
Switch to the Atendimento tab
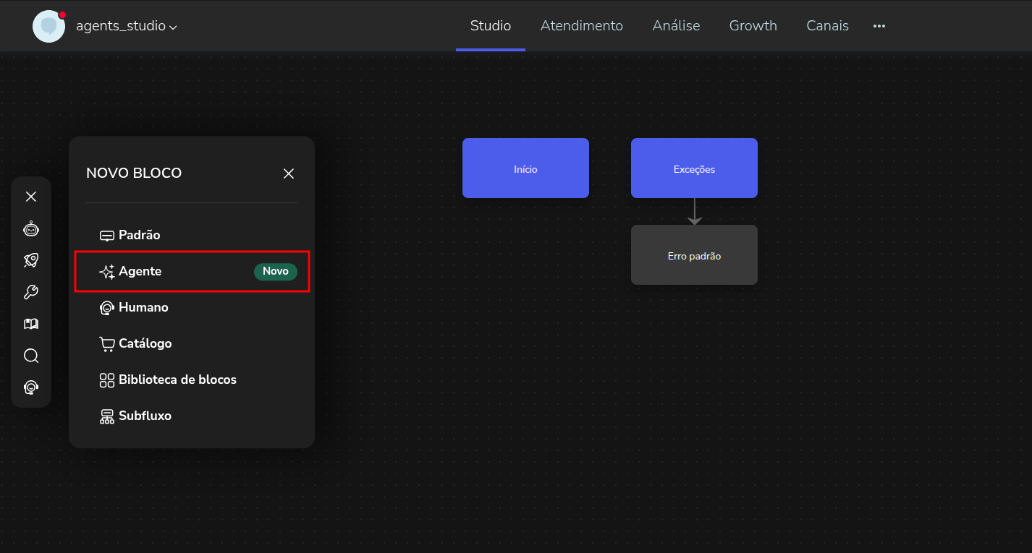(x=581, y=26)
